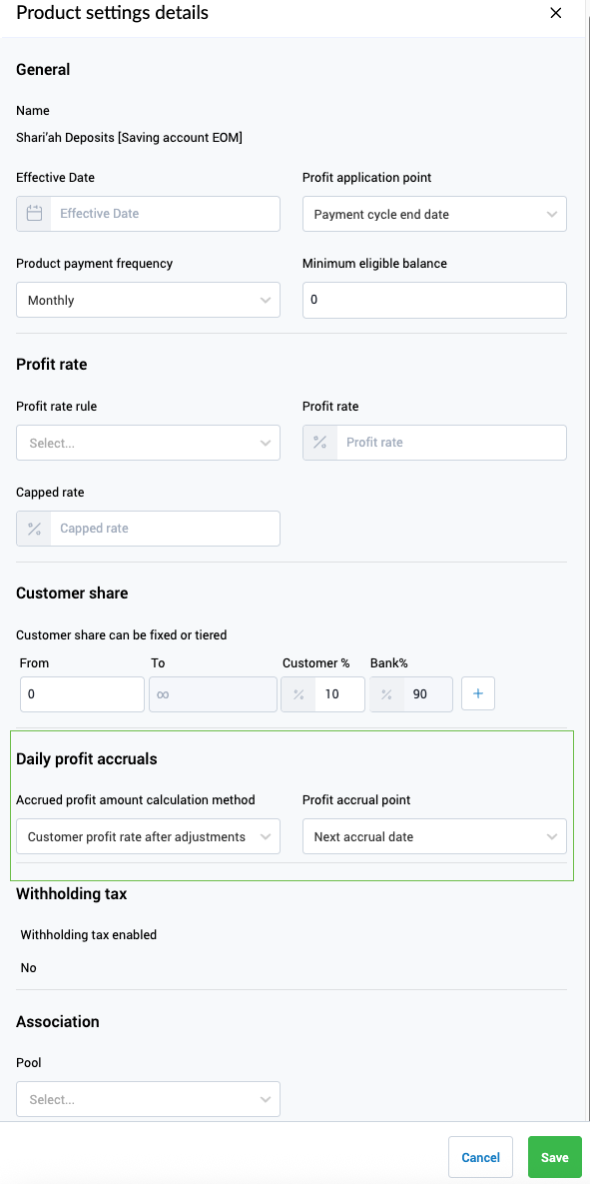Click the infinity symbol in the To field

pos(163,693)
